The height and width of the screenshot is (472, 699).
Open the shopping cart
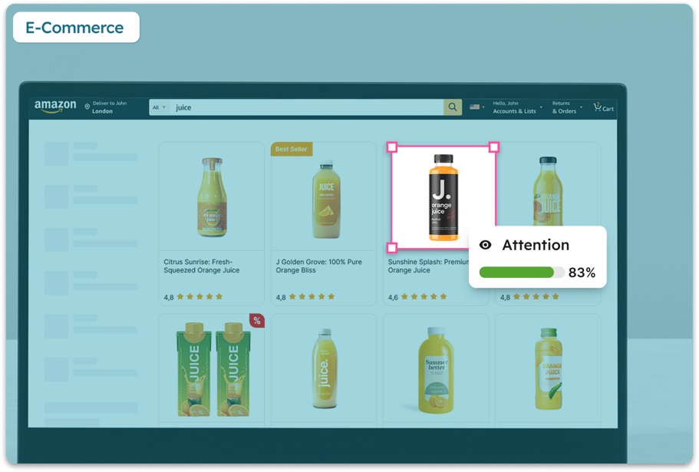click(602, 107)
